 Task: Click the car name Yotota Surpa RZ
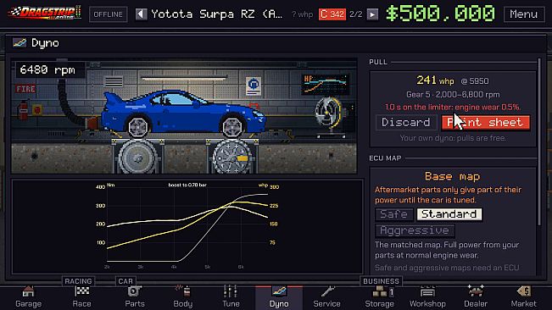[216, 14]
